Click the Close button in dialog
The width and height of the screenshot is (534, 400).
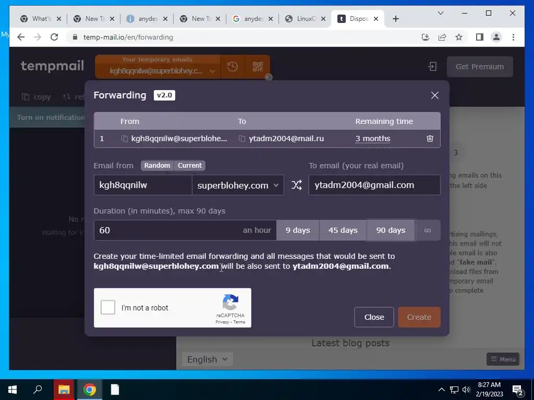(x=374, y=317)
